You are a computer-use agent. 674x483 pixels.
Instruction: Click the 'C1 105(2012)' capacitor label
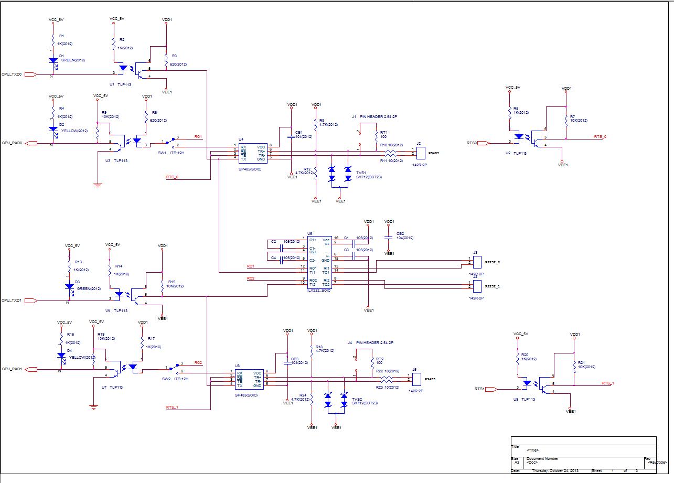[x=358, y=238]
